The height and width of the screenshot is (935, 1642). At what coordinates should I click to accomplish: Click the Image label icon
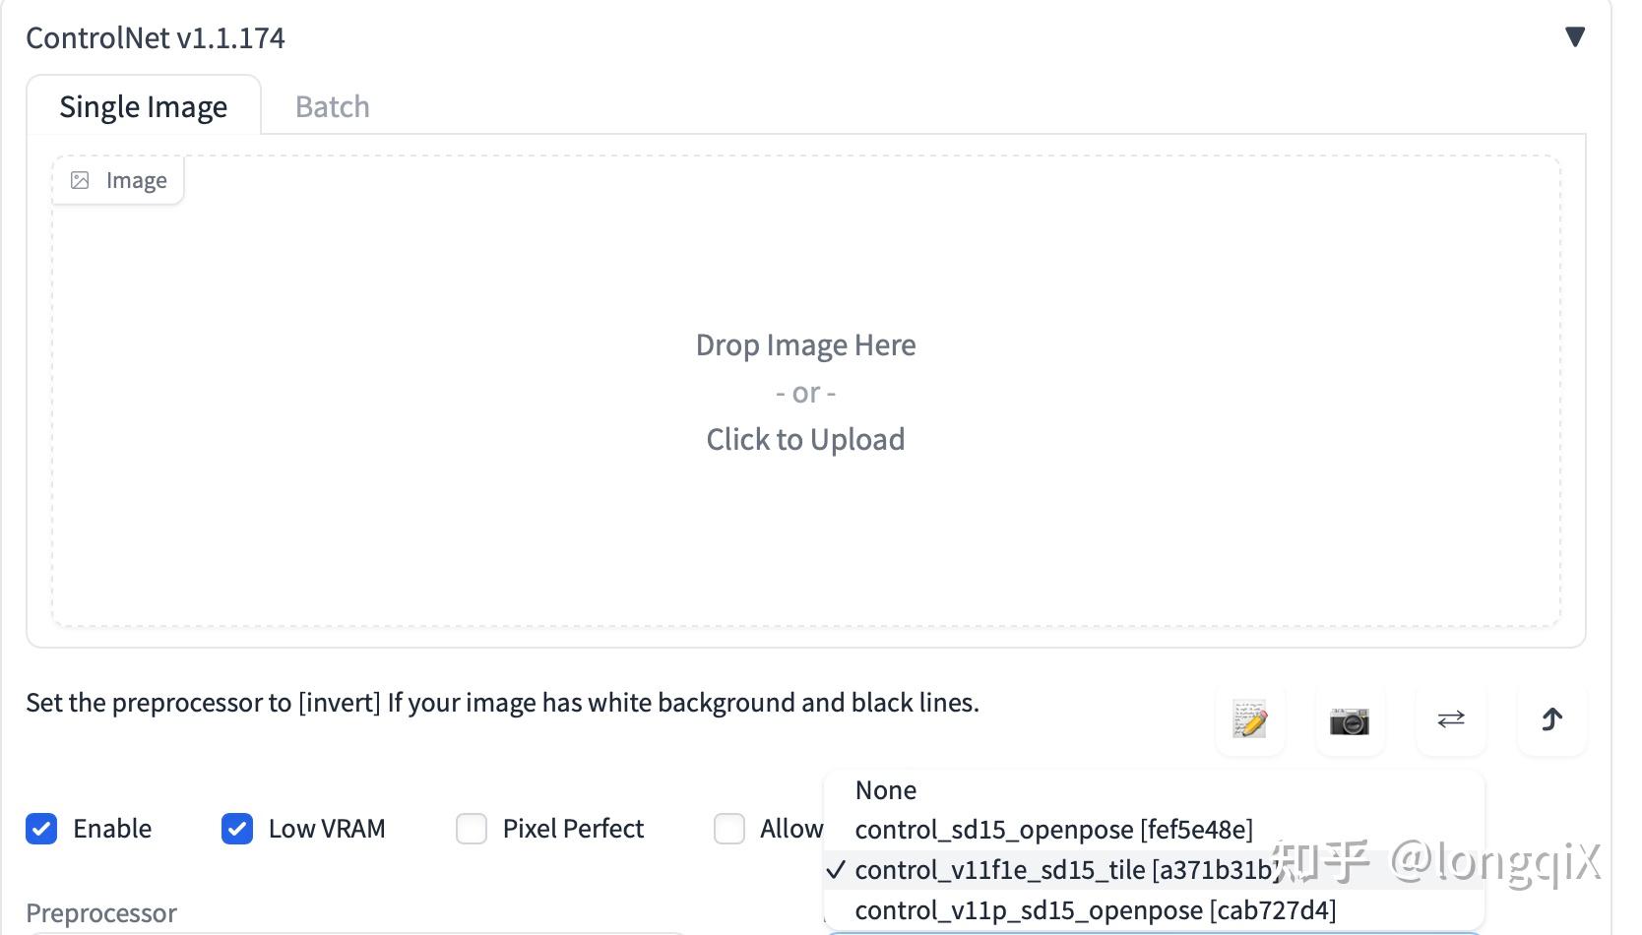(x=80, y=180)
